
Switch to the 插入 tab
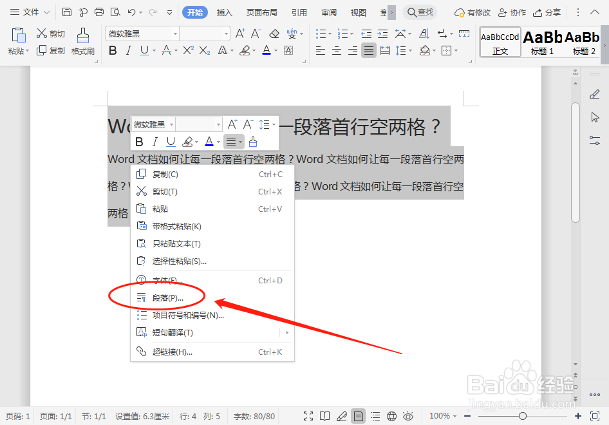224,12
